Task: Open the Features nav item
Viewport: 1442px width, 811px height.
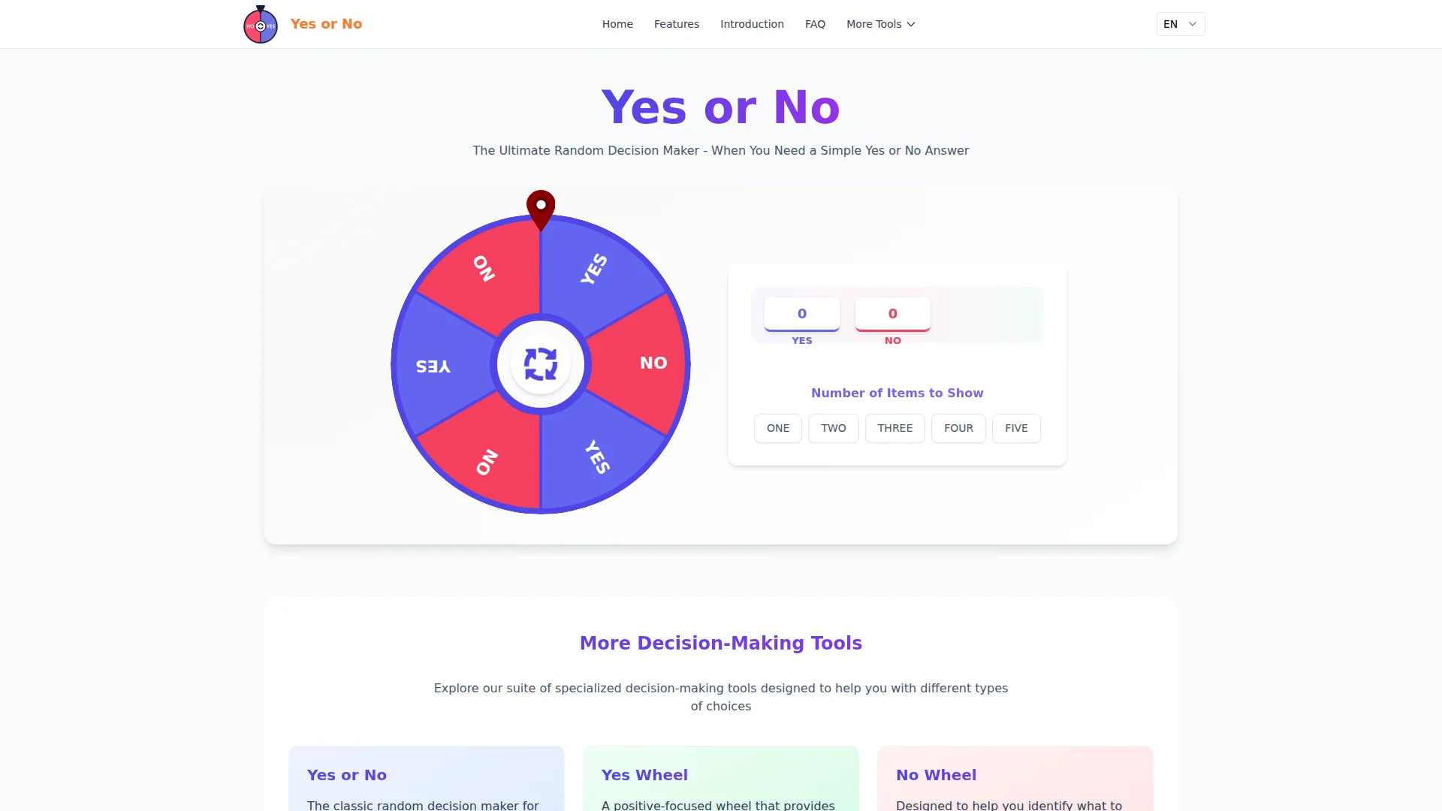Action: tap(676, 24)
